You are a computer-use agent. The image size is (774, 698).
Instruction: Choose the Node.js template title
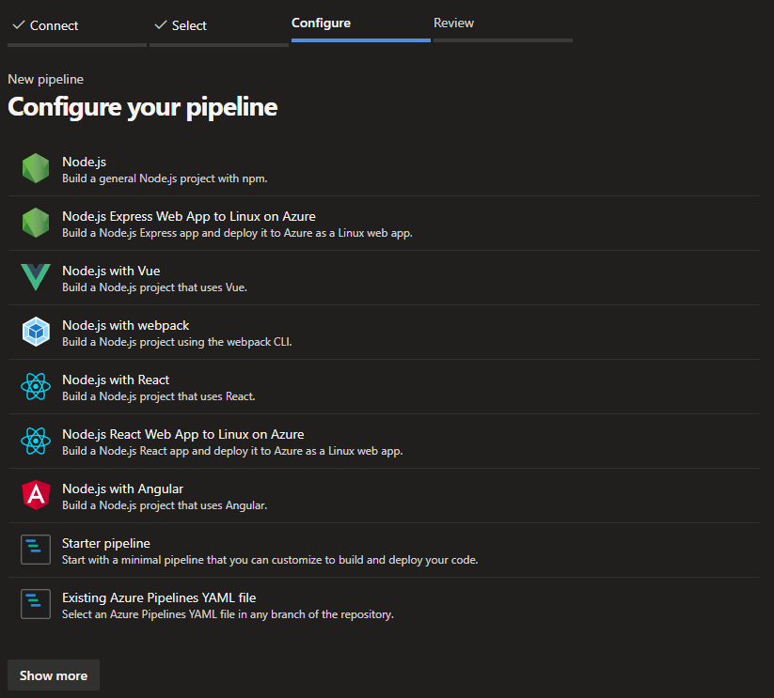84,162
